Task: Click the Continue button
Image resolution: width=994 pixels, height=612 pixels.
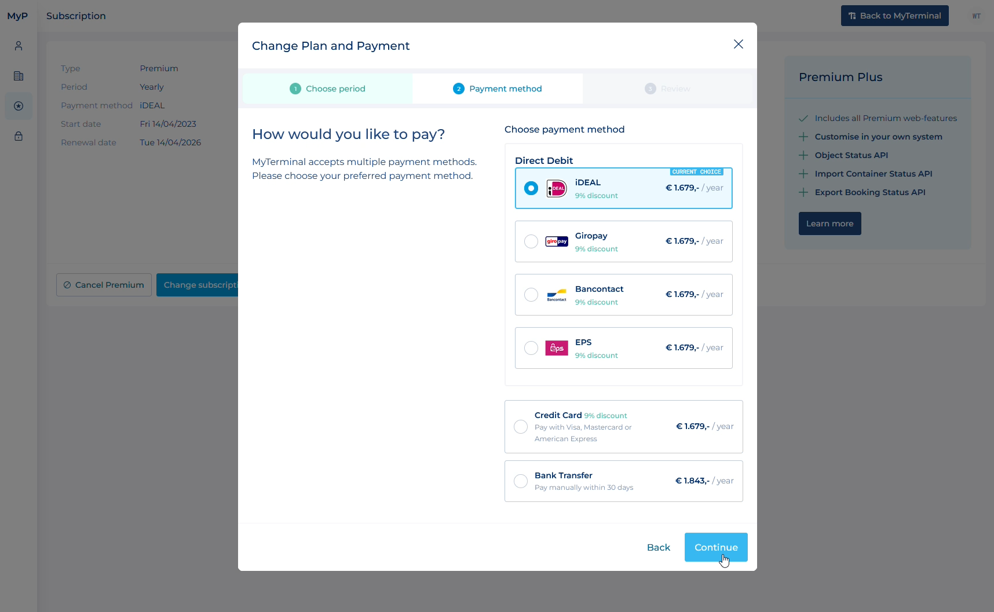Action: click(716, 547)
